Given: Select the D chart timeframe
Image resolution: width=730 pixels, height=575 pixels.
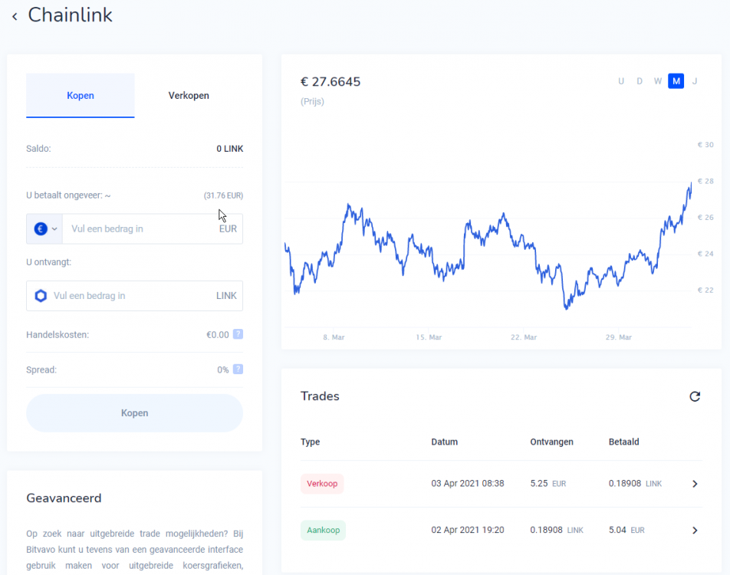Looking at the screenshot, I should 640,81.
